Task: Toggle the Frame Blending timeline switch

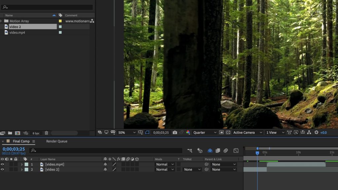Action: [x=218, y=151]
